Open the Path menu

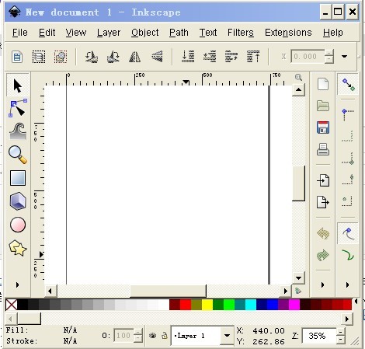(179, 33)
